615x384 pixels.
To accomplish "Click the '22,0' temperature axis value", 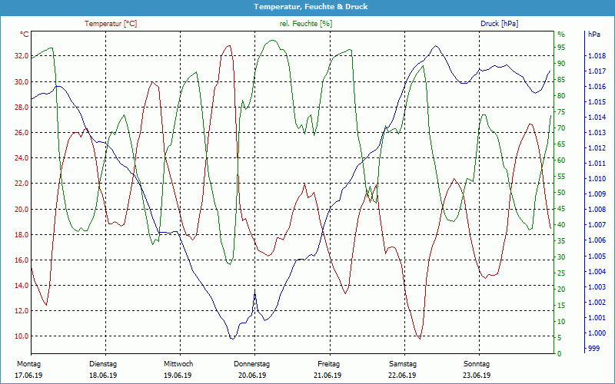I will click(x=22, y=184).
